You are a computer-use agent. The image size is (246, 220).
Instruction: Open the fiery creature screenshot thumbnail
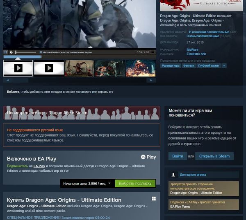click(x=141, y=68)
